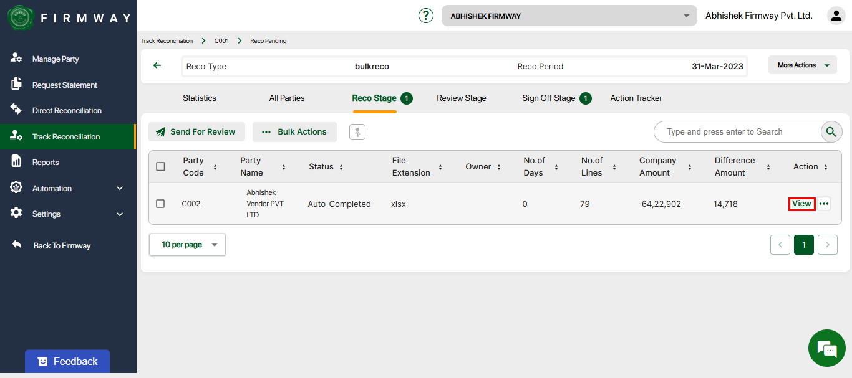Screen dimensions: 852x378
Task: Click the search magnifier icon
Action: [831, 131]
